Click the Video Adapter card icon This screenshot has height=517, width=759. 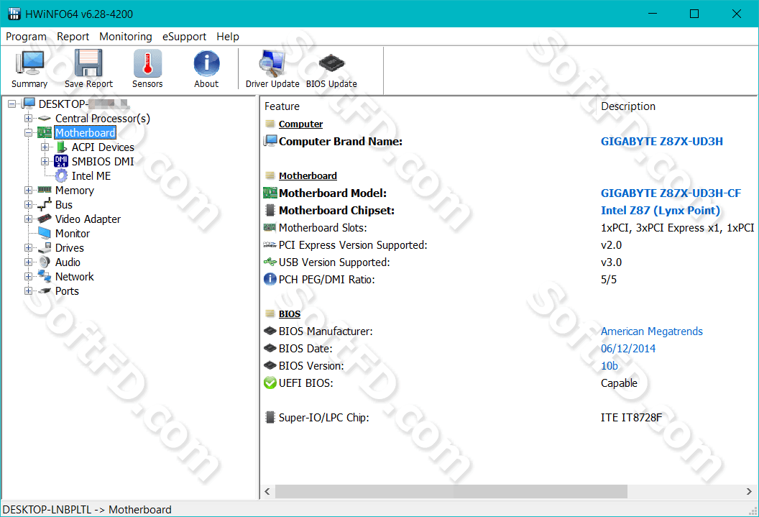coord(45,219)
